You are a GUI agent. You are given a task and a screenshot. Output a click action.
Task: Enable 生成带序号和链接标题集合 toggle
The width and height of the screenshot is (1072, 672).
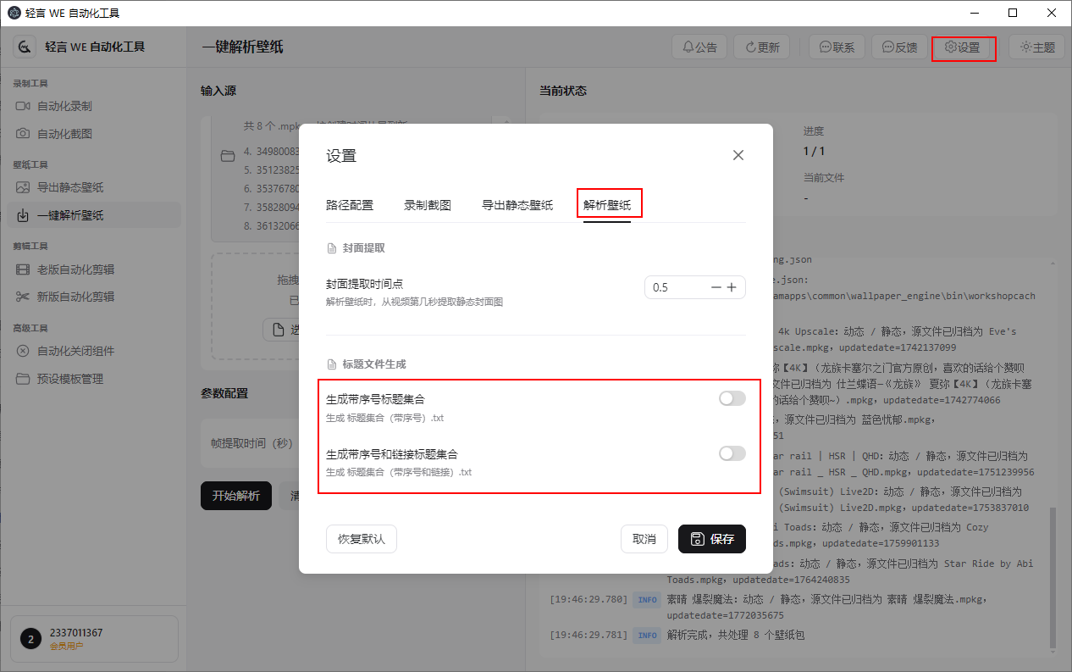coord(731,453)
